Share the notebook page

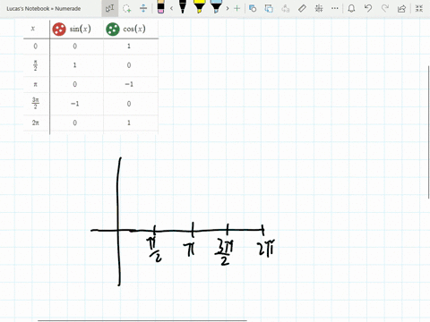(402, 8)
